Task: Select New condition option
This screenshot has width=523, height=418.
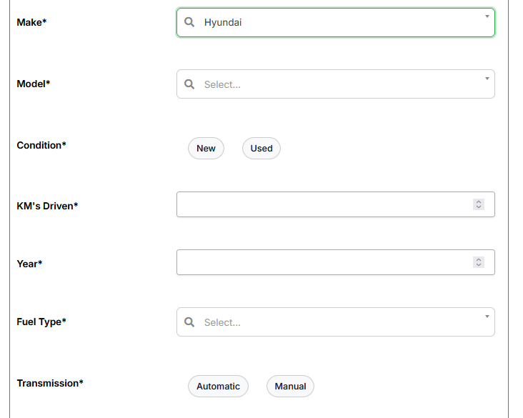Action: click(x=206, y=149)
